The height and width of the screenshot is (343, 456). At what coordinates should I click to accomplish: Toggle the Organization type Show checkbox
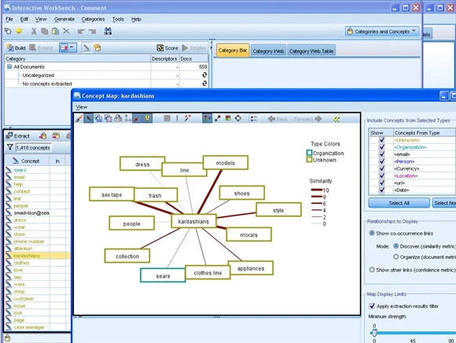382,147
